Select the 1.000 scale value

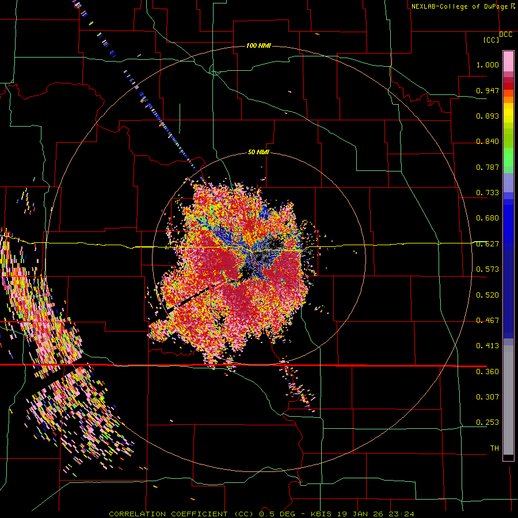point(487,64)
